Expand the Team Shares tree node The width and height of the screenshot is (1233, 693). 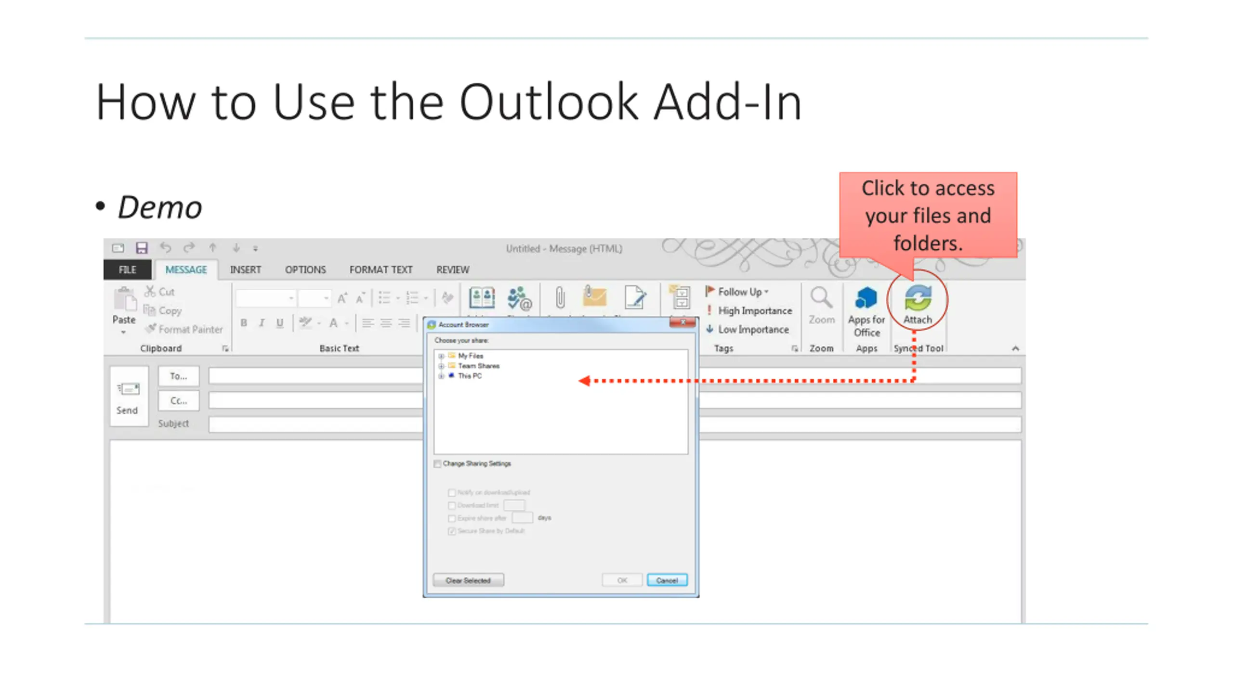[x=441, y=366]
